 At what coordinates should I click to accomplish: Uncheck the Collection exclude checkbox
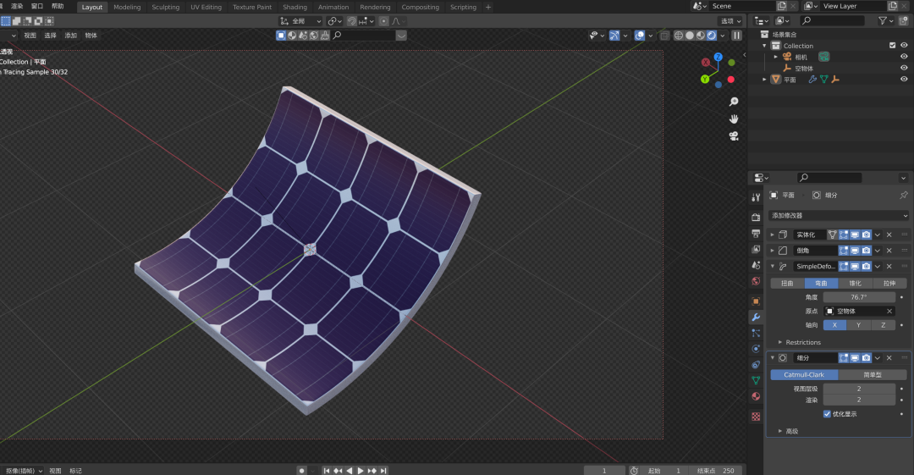click(x=892, y=46)
